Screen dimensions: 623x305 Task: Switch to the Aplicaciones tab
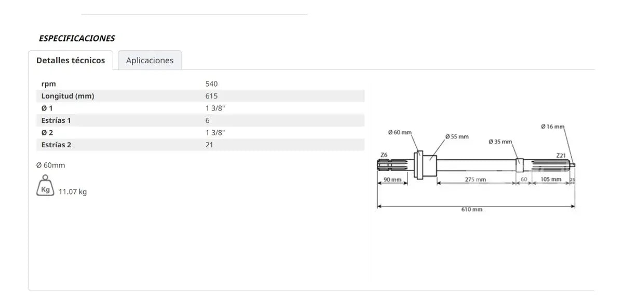coord(150,60)
